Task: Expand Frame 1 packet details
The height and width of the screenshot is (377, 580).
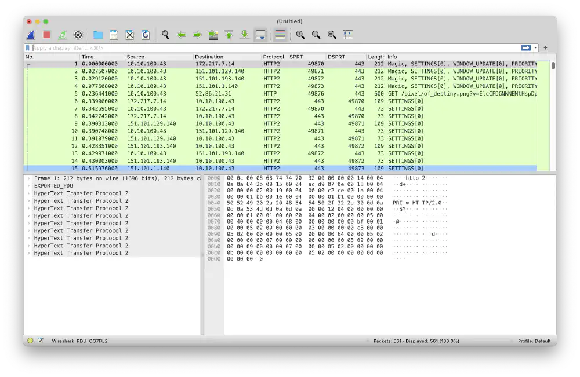Action: (x=27, y=178)
